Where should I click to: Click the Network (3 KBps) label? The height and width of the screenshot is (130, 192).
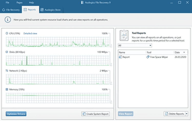tap(18, 71)
